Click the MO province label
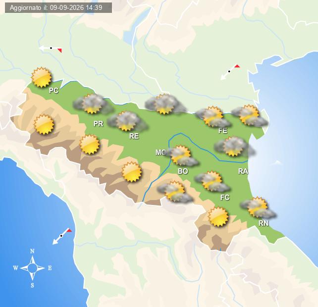318x307 pixels. (161, 153)
